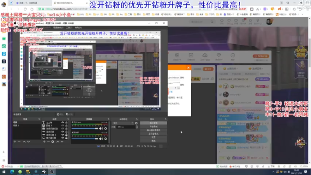311x175 pixels.
Task: Click the Stop Streaming button in OBS
Action: coord(153,123)
